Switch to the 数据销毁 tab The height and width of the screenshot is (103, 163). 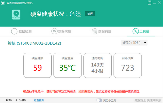pyautogui.click(x=102, y=31)
